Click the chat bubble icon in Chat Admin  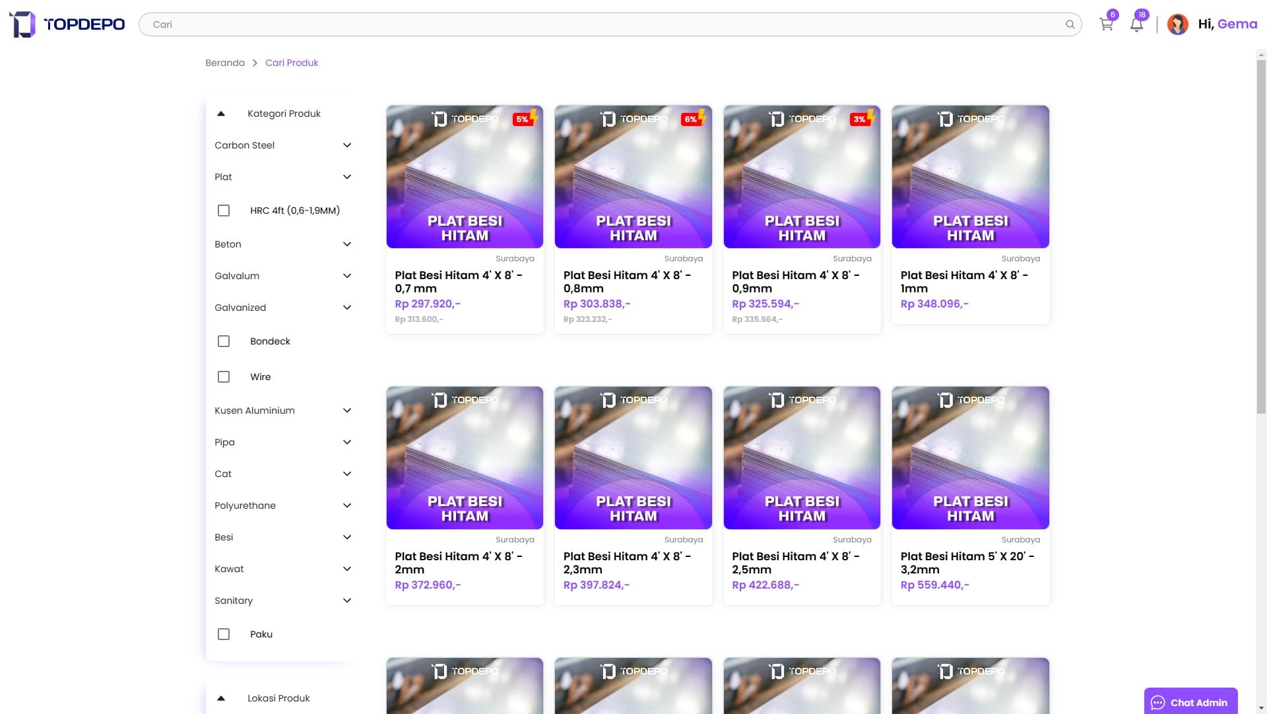1157,703
